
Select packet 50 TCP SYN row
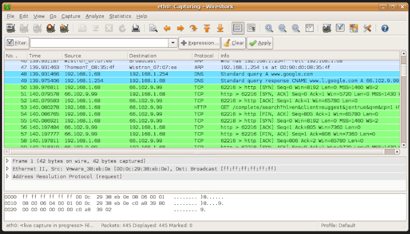coord(202,87)
